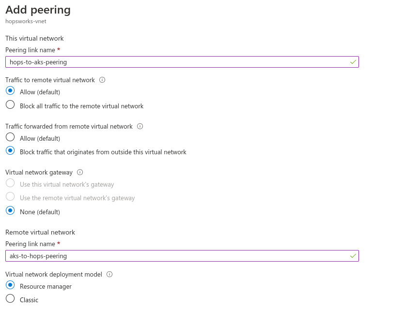Viewport: 404px width, 309px height.
Task: Focus the aks-to-hops-peering link name field
Action: point(182,256)
